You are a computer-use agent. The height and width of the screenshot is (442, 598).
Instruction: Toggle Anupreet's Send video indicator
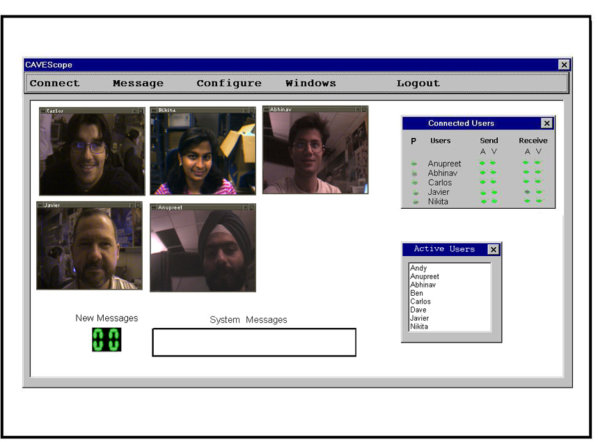493,163
